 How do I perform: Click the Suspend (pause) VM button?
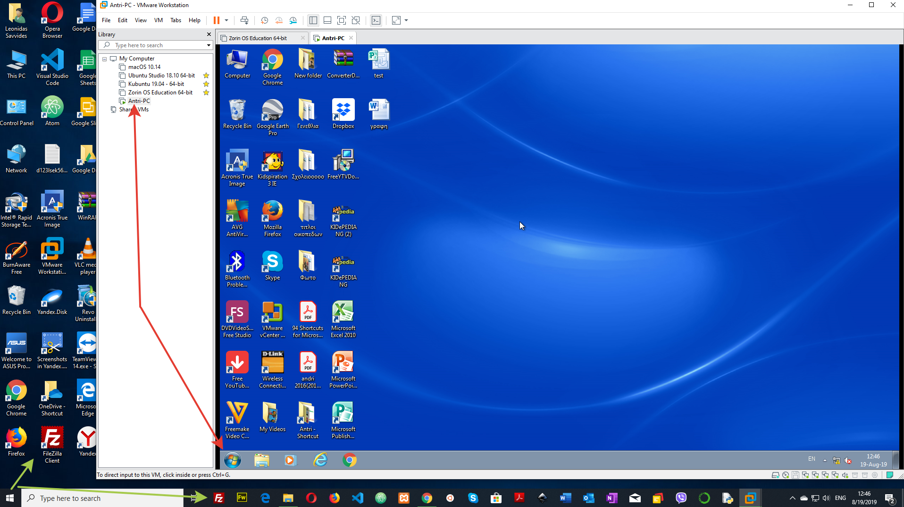pyautogui.click(x=217, y=20)
